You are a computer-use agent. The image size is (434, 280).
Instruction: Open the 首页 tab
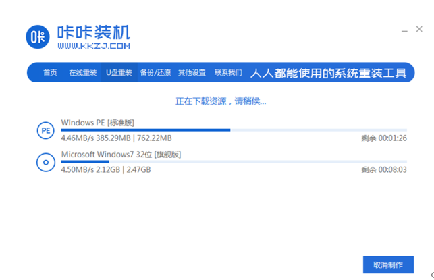[x=50, y=72]
